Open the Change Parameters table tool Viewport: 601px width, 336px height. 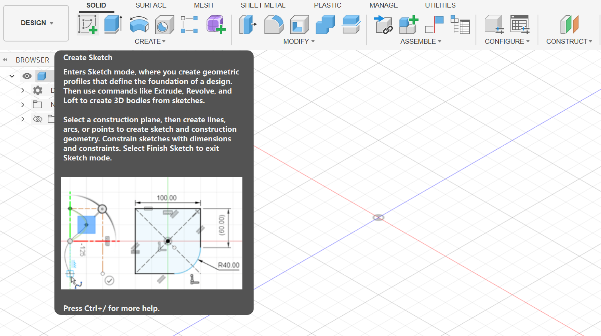(520, 24)
